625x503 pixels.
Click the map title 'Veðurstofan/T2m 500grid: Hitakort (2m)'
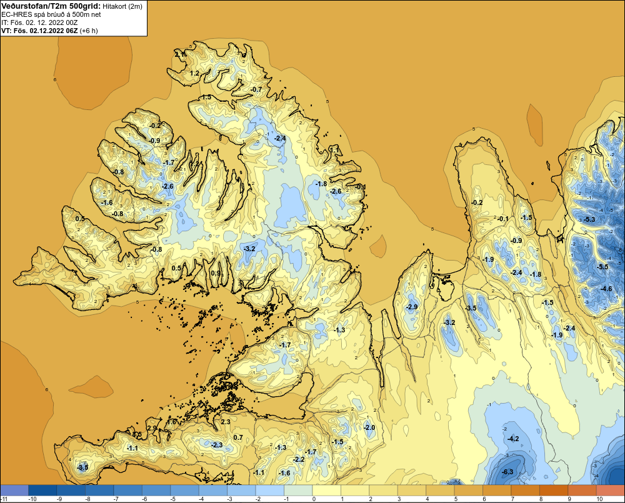72,6
